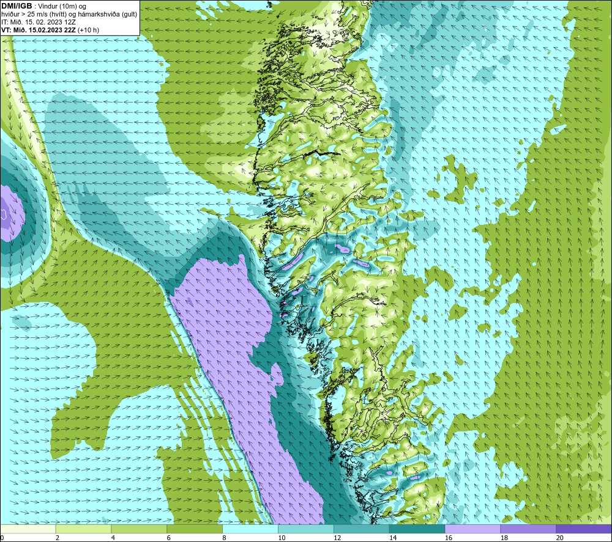Click the 18–20 m/s purple legend swatch
Viewport: 612px width, 542px height.
(x=528, y=529)
